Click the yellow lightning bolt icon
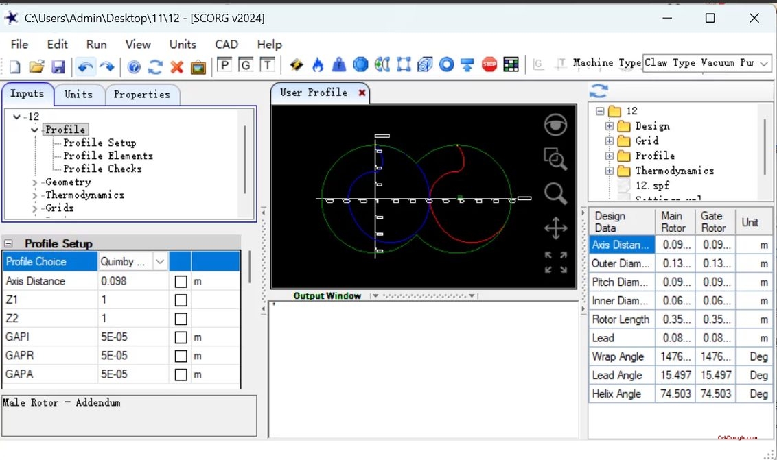The height and width of the screenshot is (460, 777). click(297, 64)
